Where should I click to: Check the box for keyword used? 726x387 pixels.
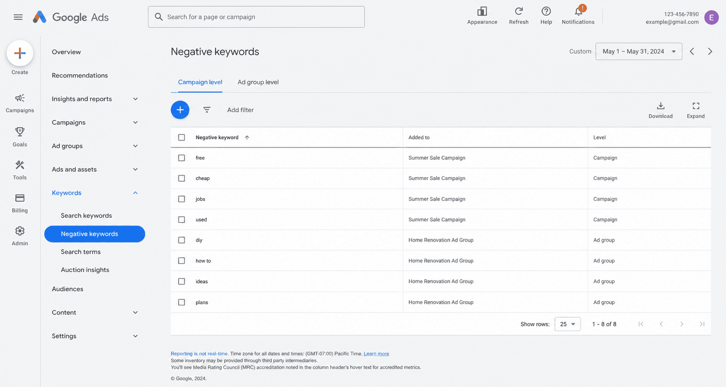182,220
